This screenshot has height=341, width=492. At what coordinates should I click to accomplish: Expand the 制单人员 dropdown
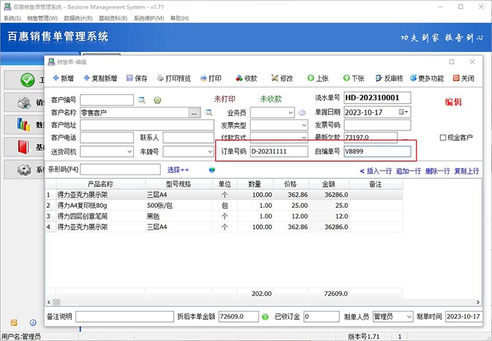409,317
